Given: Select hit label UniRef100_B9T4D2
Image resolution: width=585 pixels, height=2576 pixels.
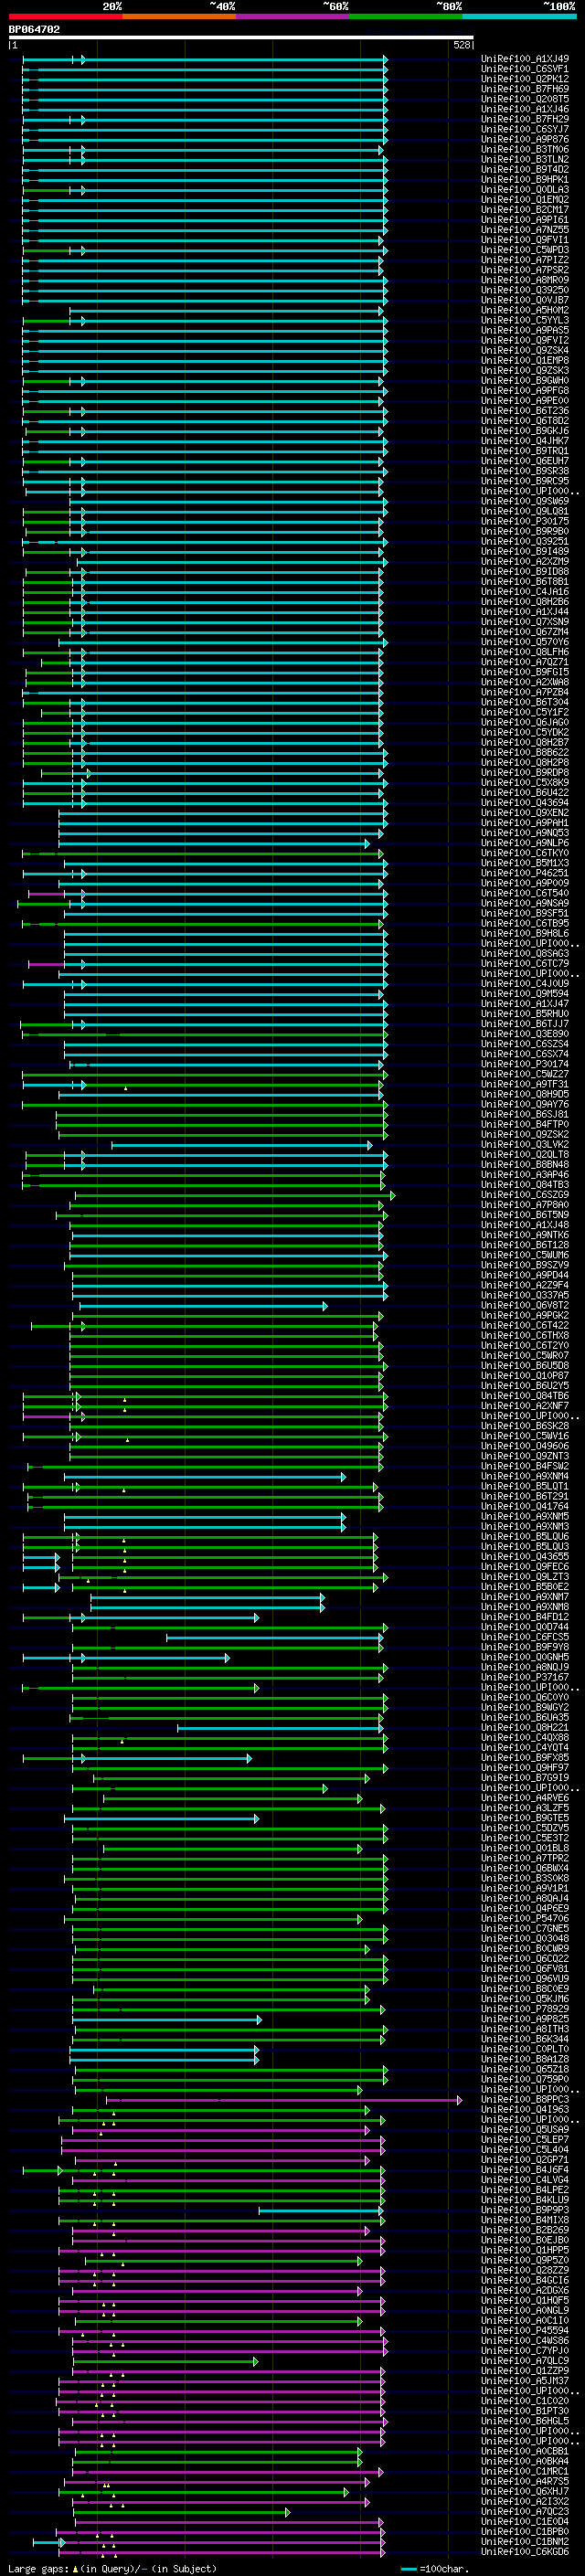Looking at the screenshot, I should [525, 169].
